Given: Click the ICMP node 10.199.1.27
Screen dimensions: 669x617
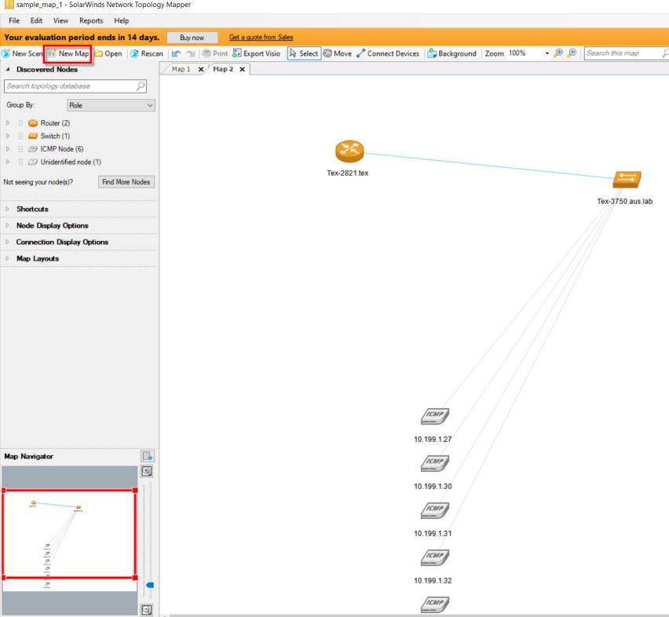Looking at the screenshot, I should tap(433, 417).
